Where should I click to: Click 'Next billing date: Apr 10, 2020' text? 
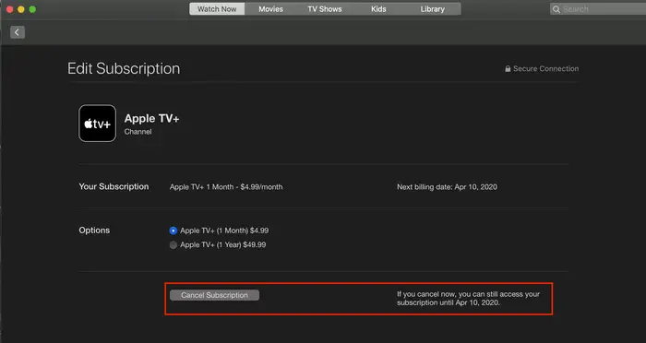[447, 187]
